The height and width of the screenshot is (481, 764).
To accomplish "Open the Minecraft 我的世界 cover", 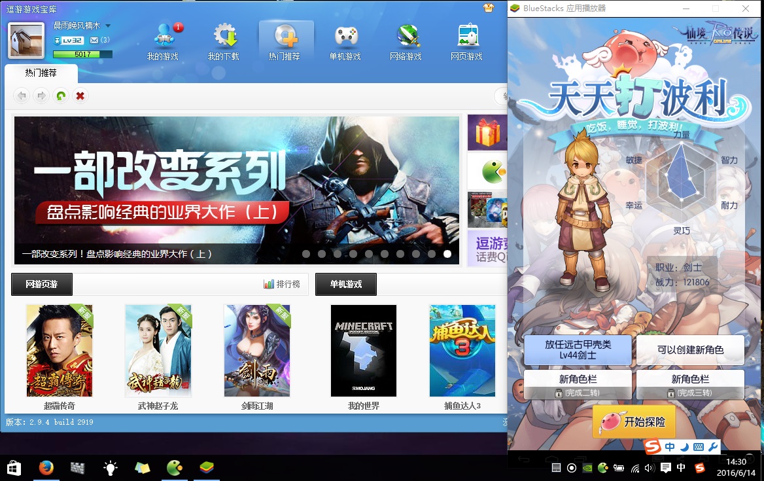I will tap(364, 350).
